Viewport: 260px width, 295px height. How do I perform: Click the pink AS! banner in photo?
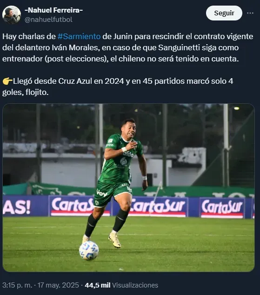point(17,207)
